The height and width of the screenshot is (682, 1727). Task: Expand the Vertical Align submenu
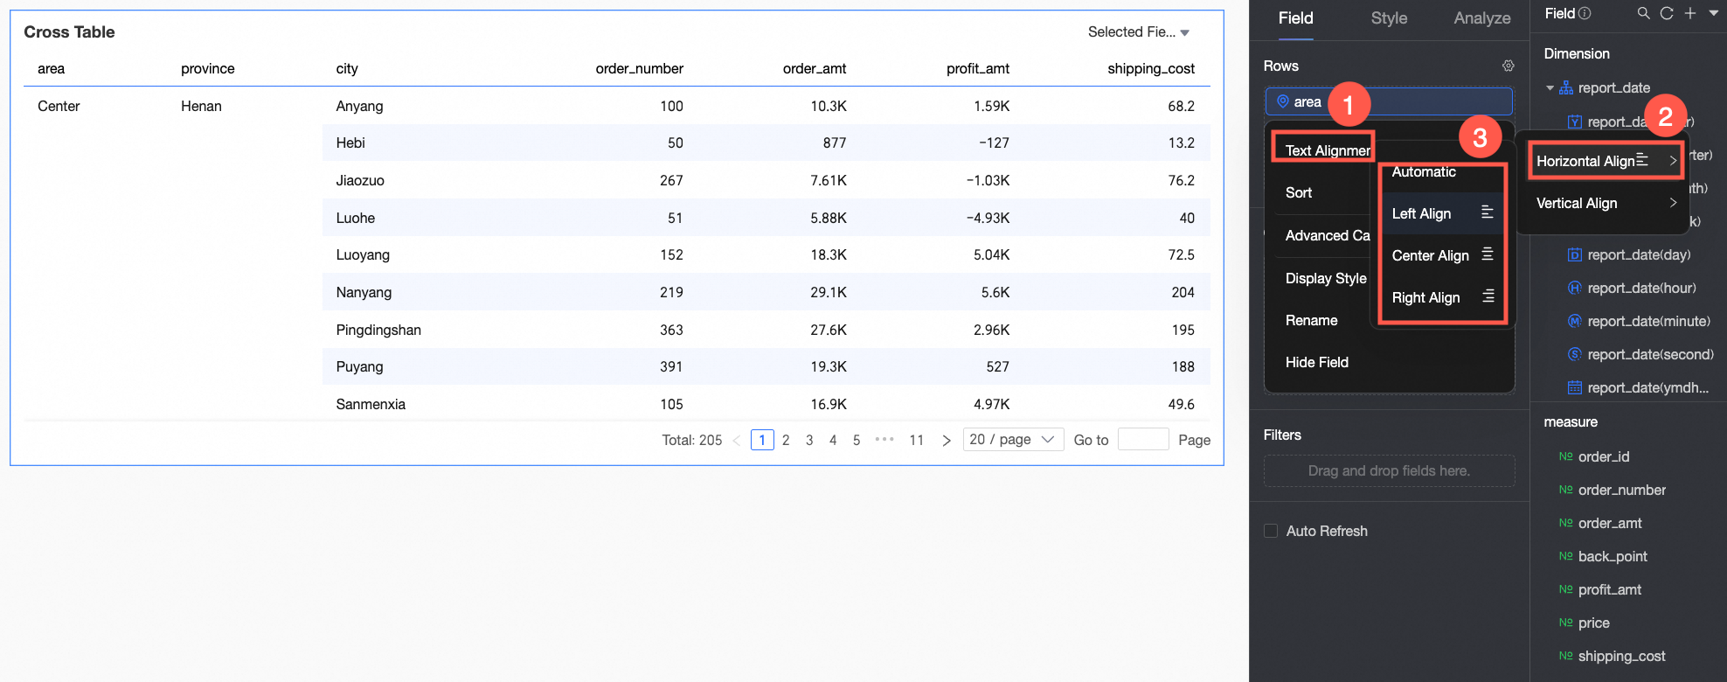click(1606, 203)
